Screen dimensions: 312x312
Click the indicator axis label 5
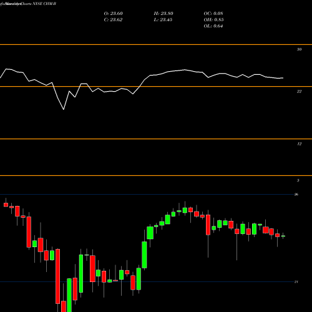(x=298, y=180)
